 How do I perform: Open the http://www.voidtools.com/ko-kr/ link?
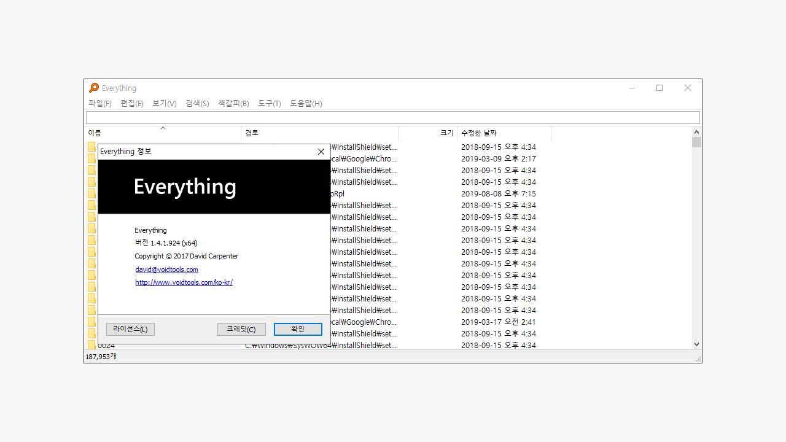coord(184,282)
